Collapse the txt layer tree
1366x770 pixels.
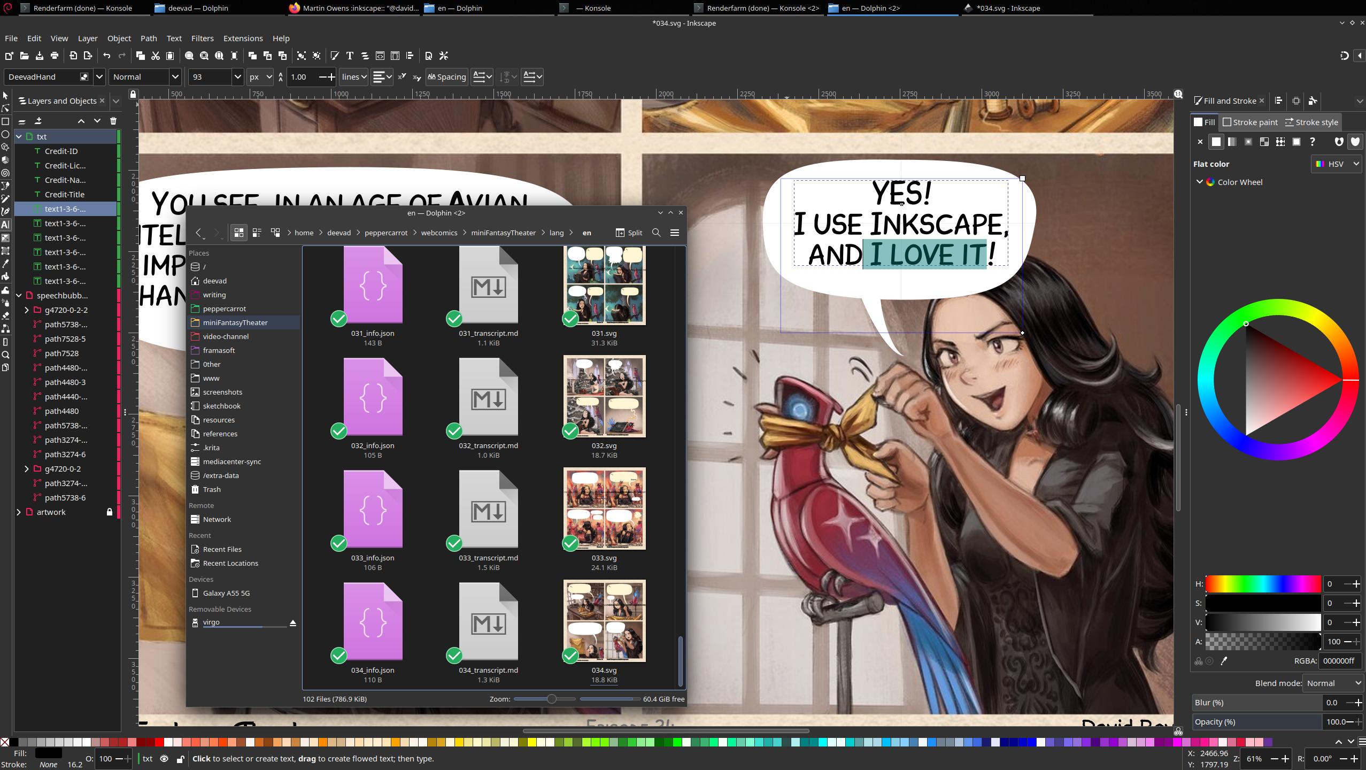pyautogui.click(x=19, y=137)
